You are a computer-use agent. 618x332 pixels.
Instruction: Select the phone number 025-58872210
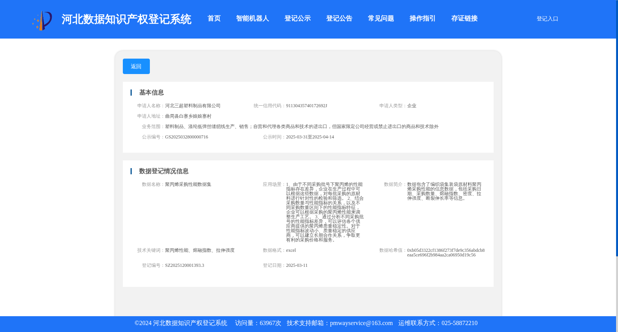(459, 323)
